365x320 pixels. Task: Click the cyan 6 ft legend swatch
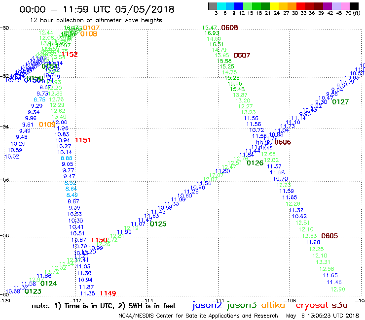click(x=221, y=6)
